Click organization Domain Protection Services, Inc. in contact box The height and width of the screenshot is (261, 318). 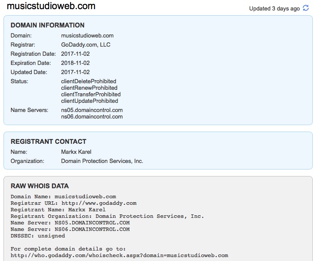[102, 161]
